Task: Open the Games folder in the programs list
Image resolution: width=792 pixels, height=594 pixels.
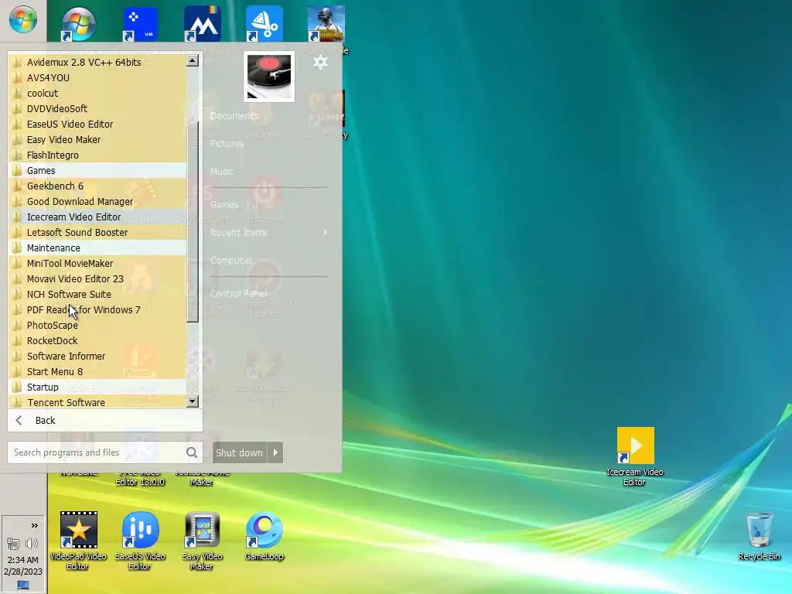Action: [x=97, y=170]
